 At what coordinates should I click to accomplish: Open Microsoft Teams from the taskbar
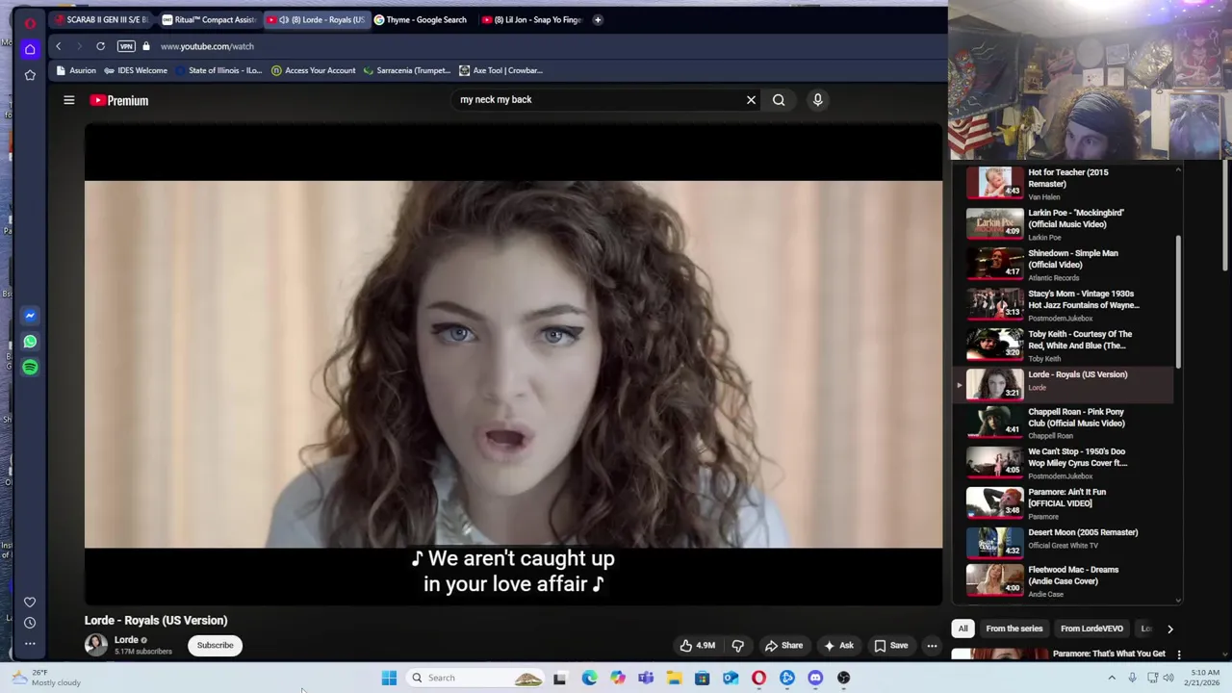pos(646,678)
